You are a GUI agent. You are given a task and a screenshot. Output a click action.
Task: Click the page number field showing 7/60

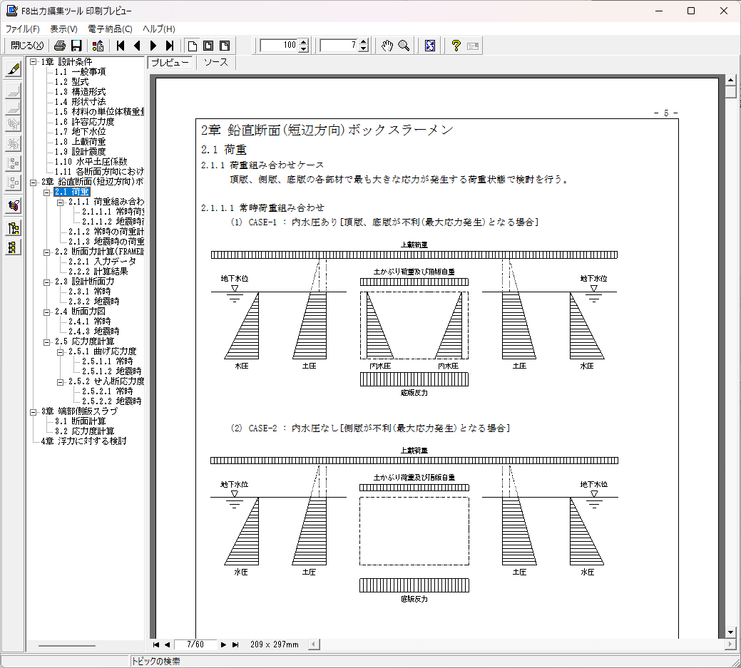195,644
